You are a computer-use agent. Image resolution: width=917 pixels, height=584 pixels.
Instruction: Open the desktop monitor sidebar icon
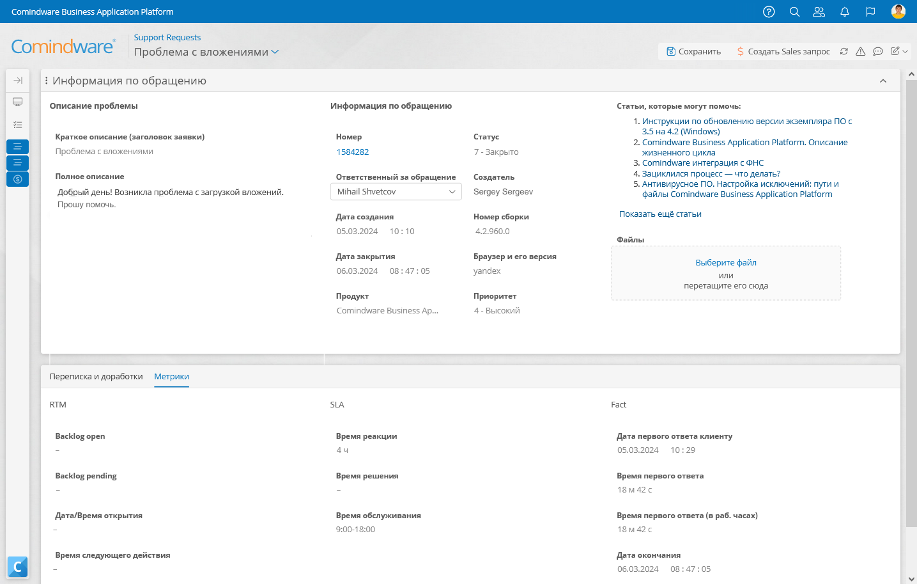(x=18, y=102)
